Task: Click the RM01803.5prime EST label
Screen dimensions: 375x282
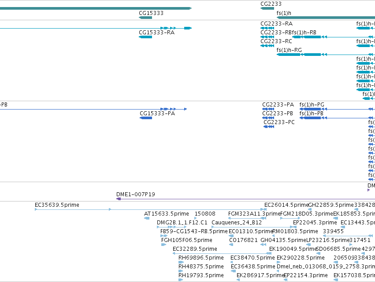Action: [295, 231]
